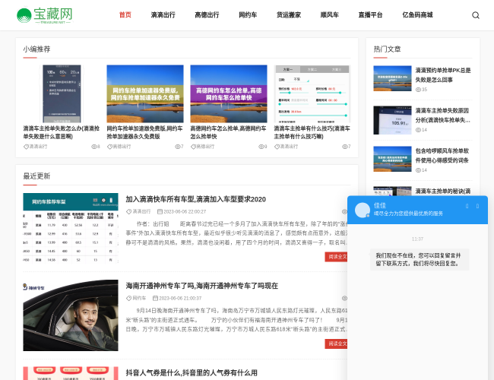Open hot article 滴滴预约单抢单PK总是失败
The image size is (494, 380).
click(443, 75)
